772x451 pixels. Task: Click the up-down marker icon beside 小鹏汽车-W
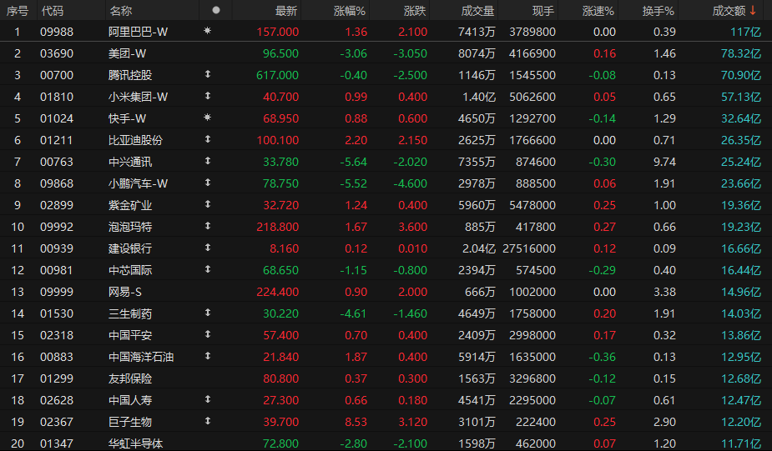tap(208, 182)
